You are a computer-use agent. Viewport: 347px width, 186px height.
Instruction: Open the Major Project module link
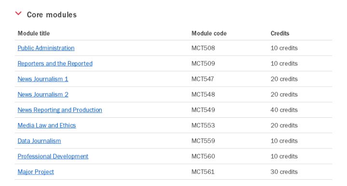click(36, 172)
